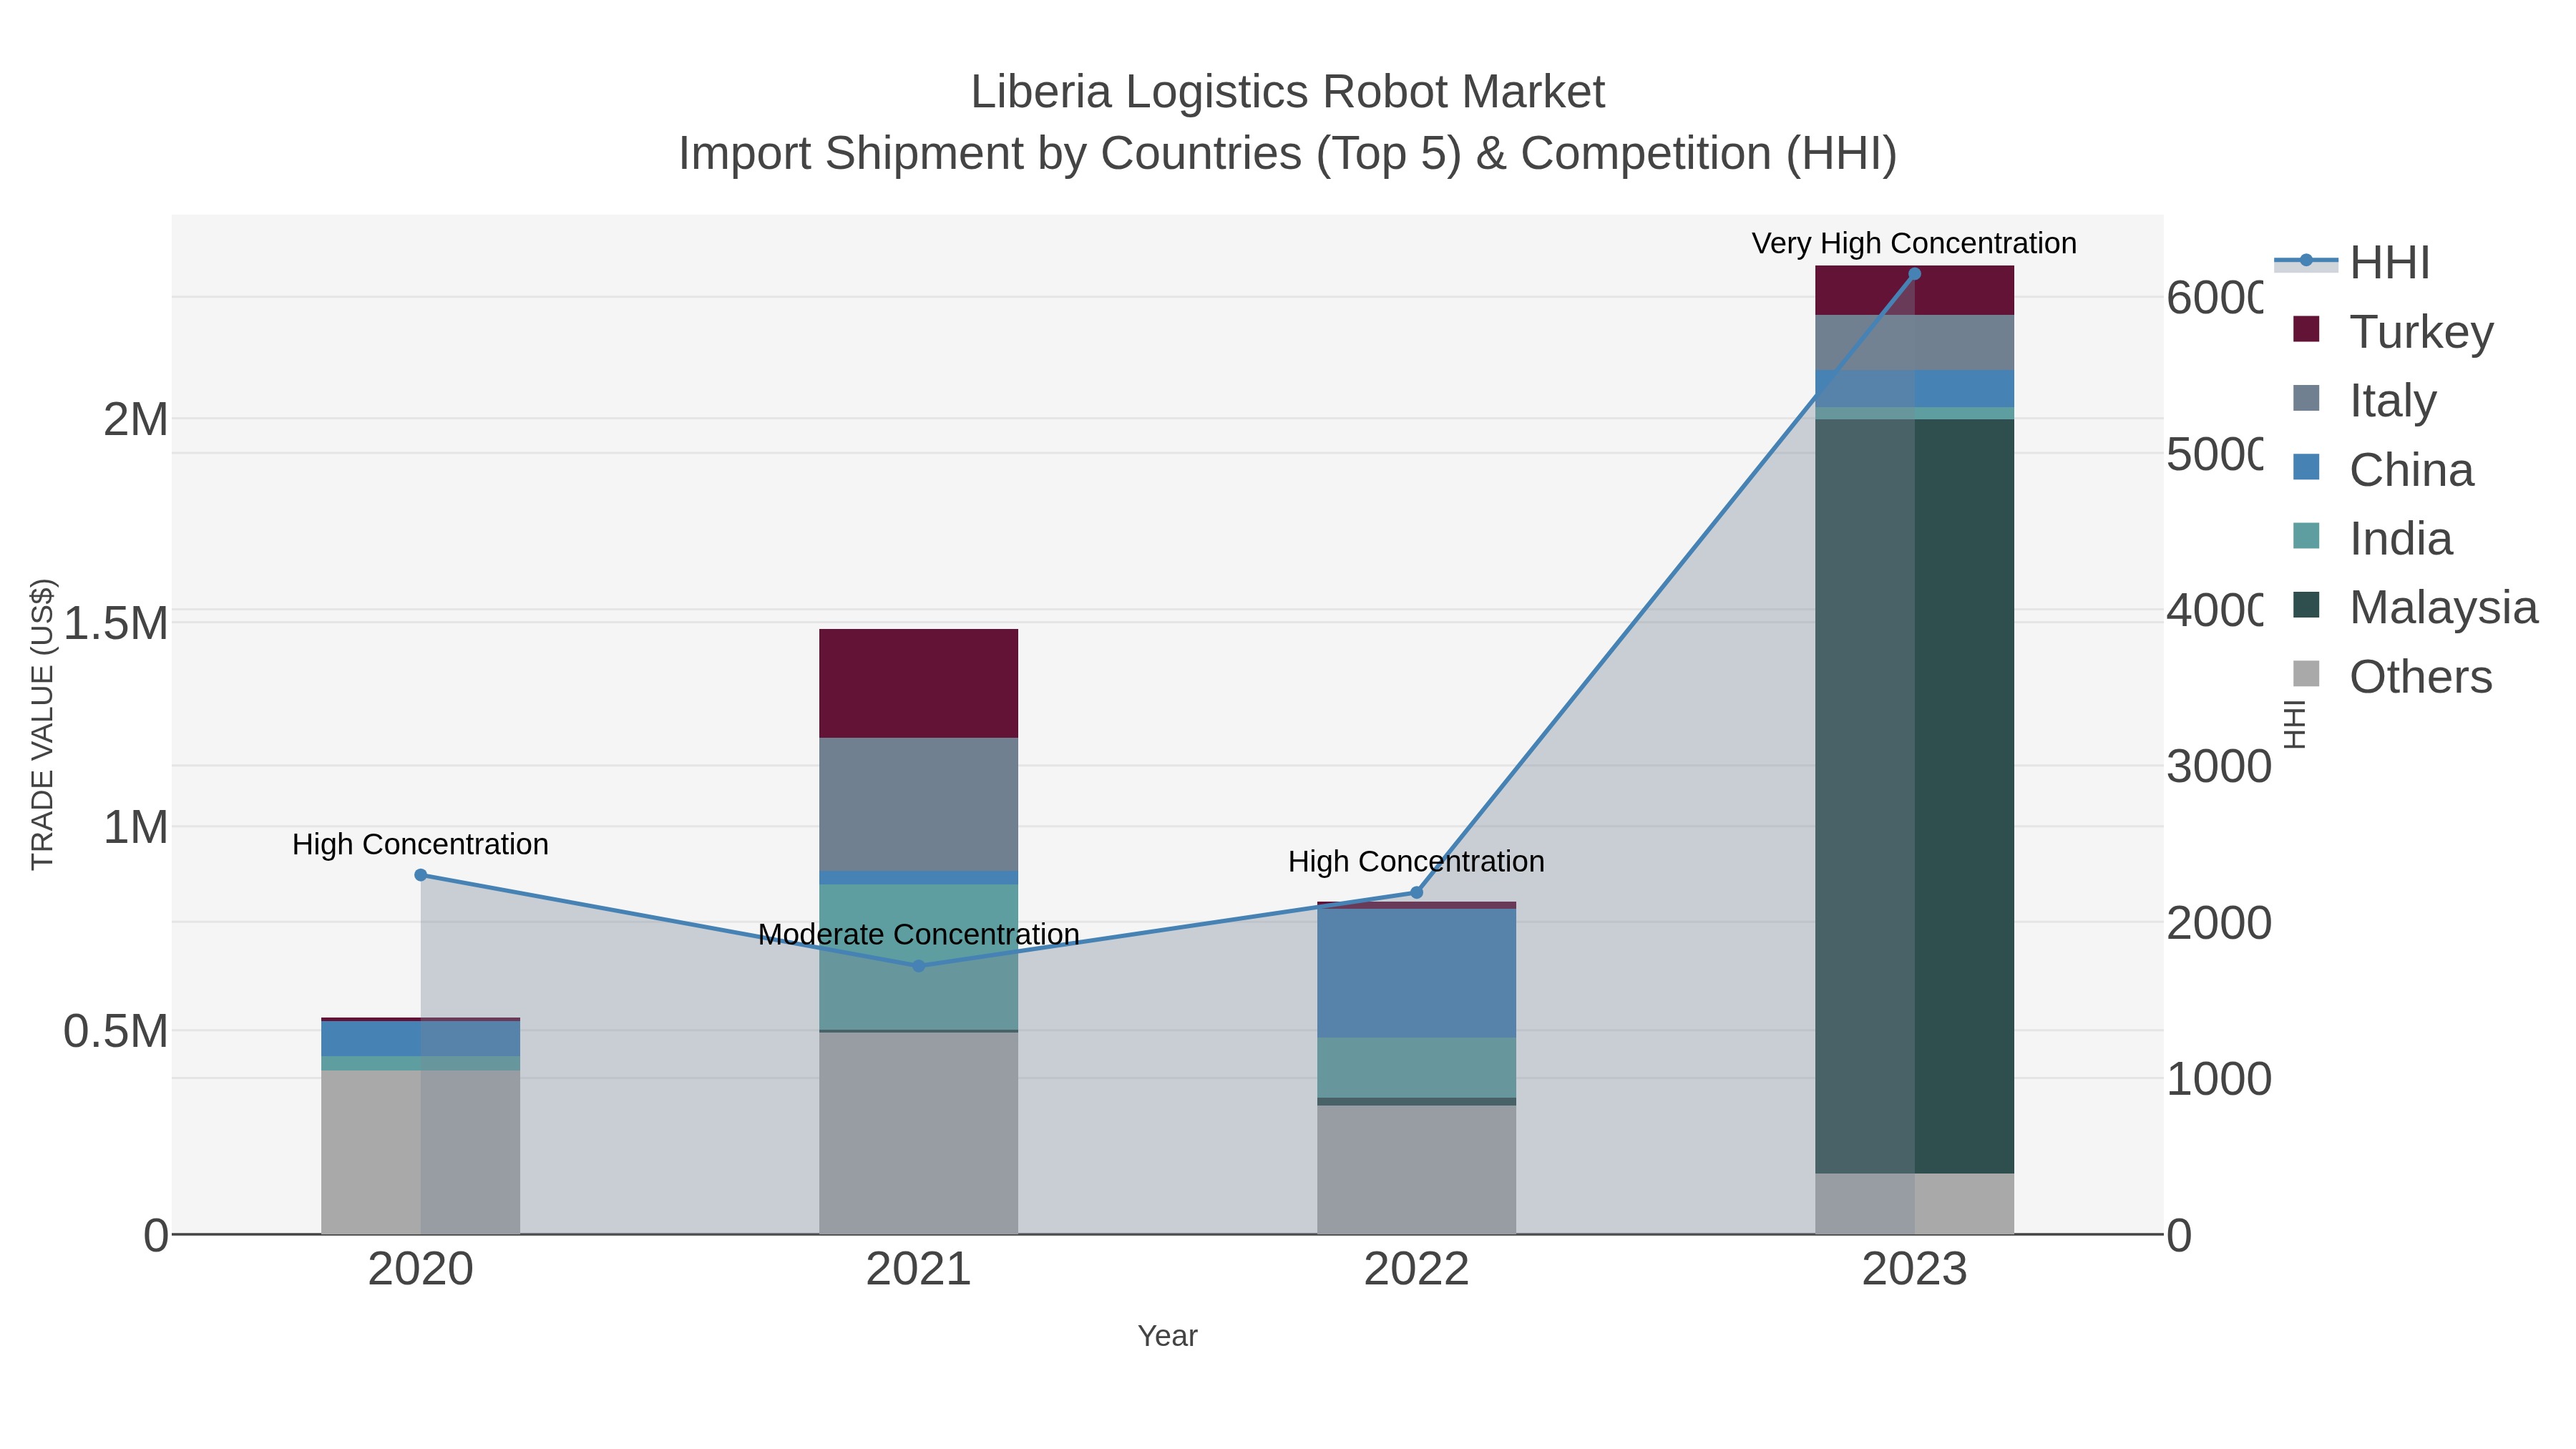Click the 2023 Italy bar segment
2576x1449 pixels.
point(1915,343)
